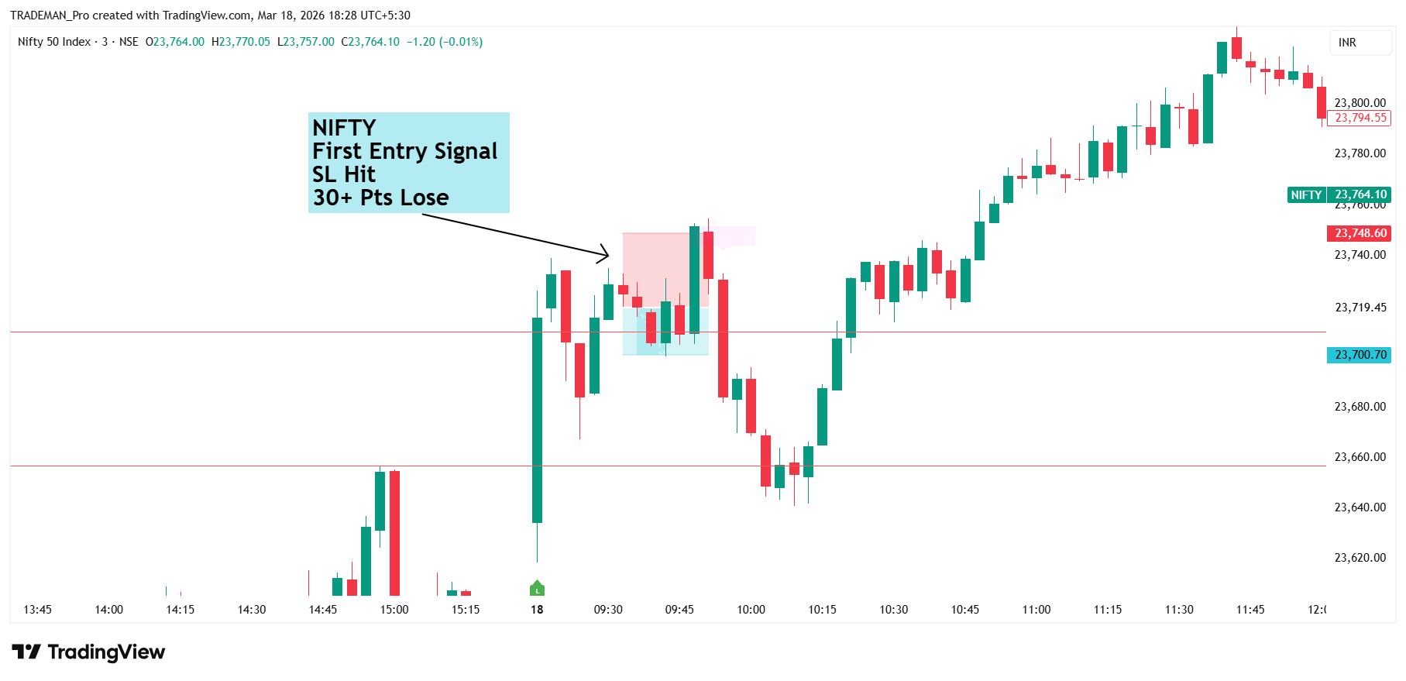Click the arrowhead pointing at entry signal

click(x=605, y=253)
